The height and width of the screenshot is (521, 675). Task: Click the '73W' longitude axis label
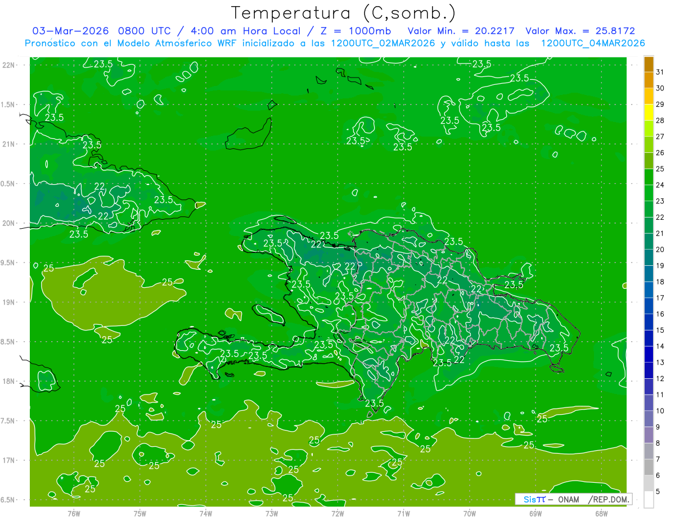(x=272, y=514)
